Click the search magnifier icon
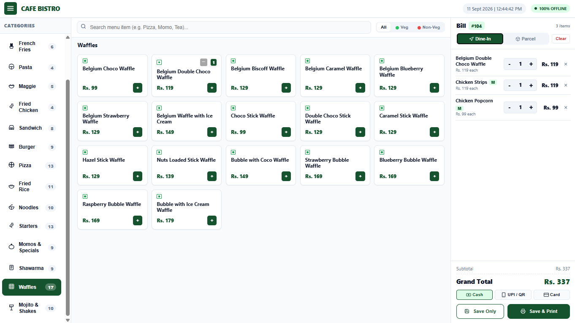The height and width of the screenshot is (323, 575). click(84, 27)
